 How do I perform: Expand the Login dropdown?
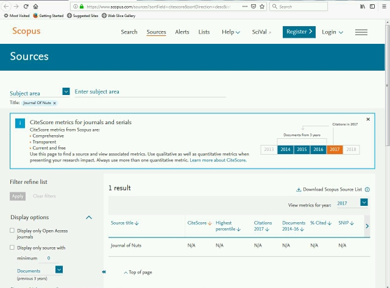[x=332, y=32]
